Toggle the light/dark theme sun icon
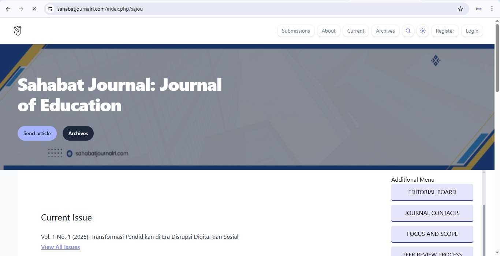500x256 pixels. [423, 31]
